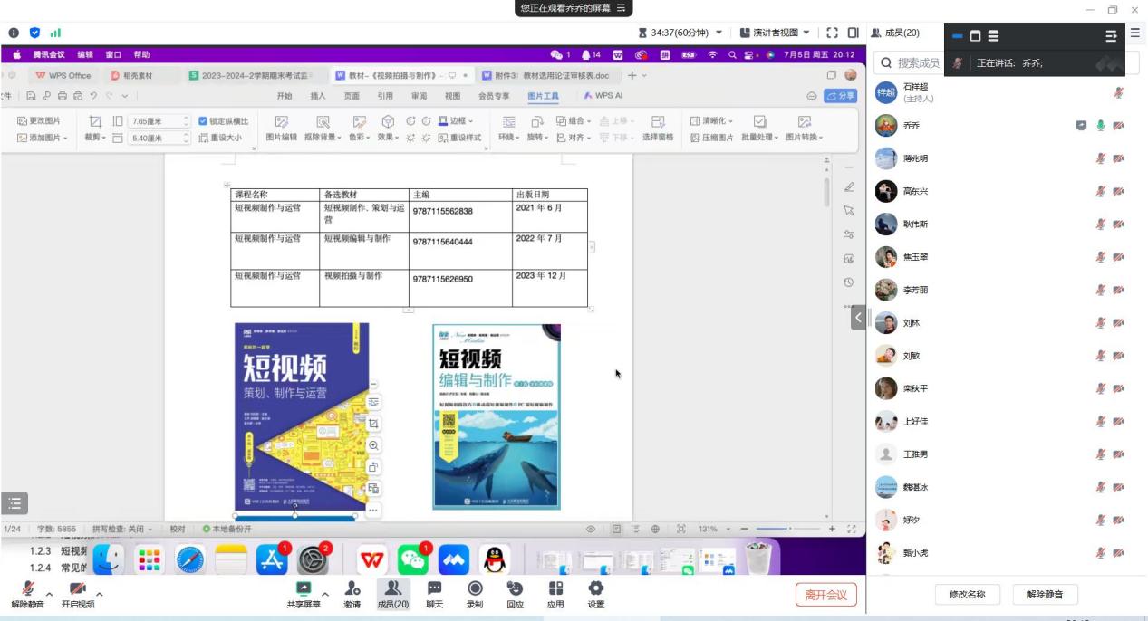The height and width of the screenshot is (621, 1148).
Task: Switch to the 图片工具 ribbon tab
Action: pos(543,96)
